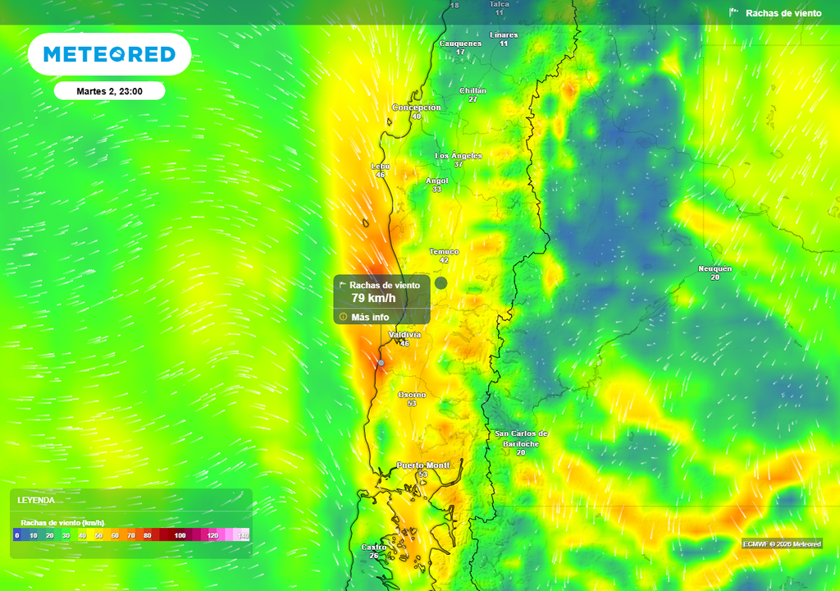Click the 100 value on legend color scale
The width and height of the screenshot is (840, 591).
point(180,535)
